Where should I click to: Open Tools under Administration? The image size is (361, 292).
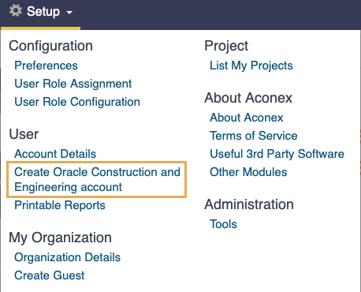click(x=223, y=224)
